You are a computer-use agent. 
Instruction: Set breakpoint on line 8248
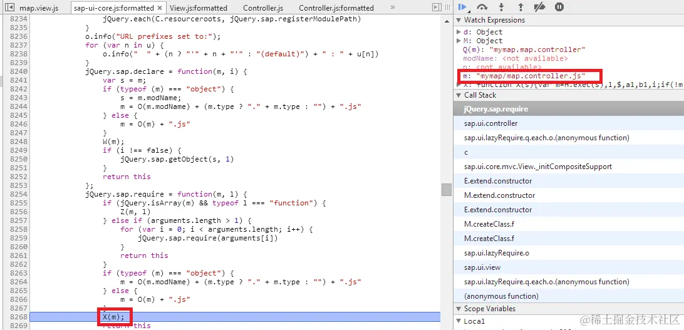pyautogui.click(x=18, y=142)
